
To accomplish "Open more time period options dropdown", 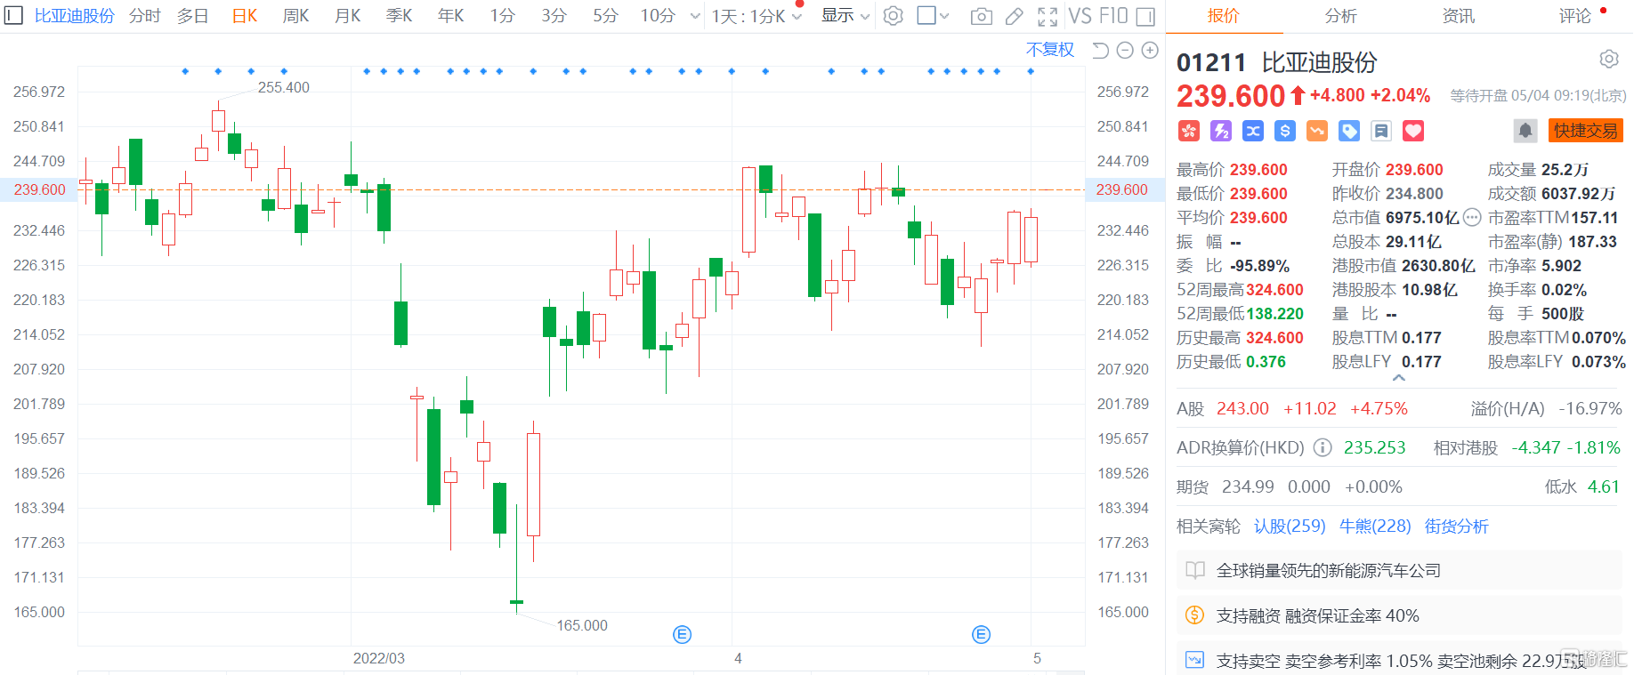I will point(695,16).
